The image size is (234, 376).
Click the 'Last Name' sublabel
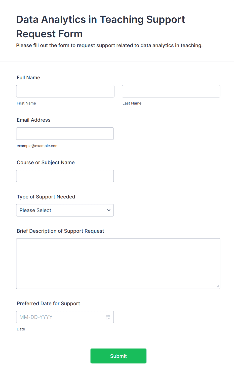click(x=132, y=103)
